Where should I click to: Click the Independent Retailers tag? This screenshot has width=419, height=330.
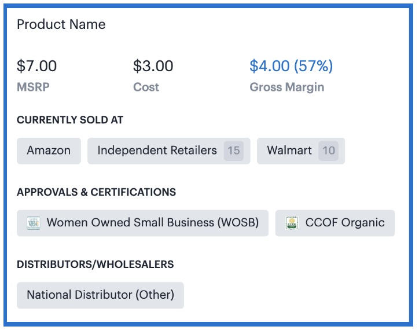pyautogui.click(x=157, y=151)
